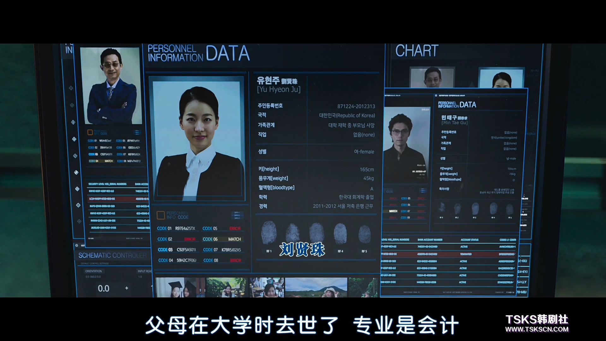606x341 pixels.
Task: Toggle the Personnel Info Code checkbox
Action: pos(160,216)
